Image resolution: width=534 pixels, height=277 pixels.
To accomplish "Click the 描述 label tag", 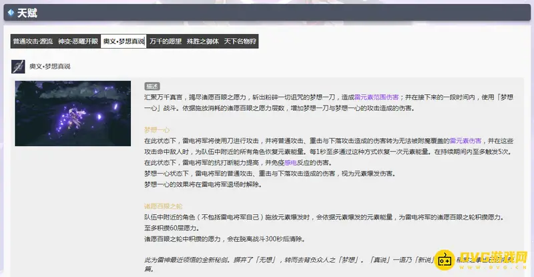I will click(x=152, y=86).
